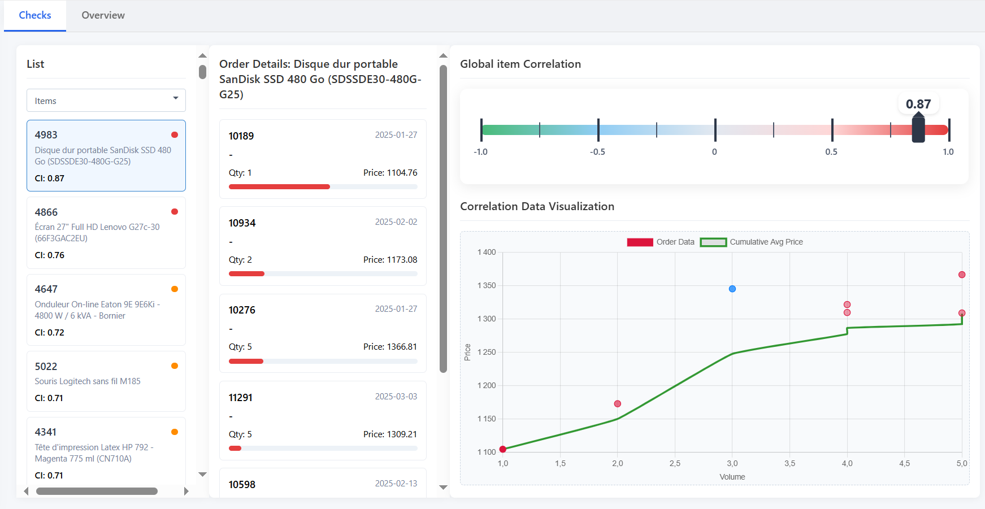Click the red Order Data legend swatch
The height and width of the screenshot is (509, 985).
click(640, 242)
